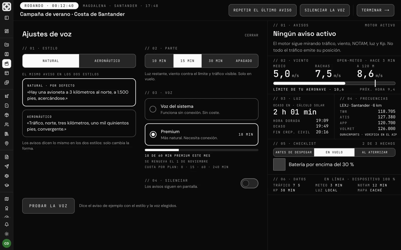401x250 pixels.
Task: Choose the Natural voice style
Action: [x=51, y=61]
